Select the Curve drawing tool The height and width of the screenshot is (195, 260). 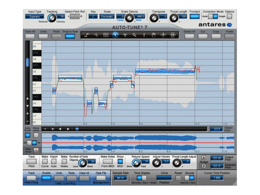[96, 35]
